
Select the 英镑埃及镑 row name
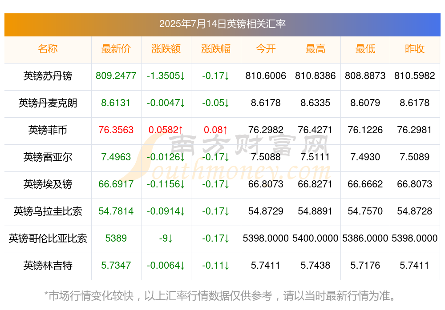[48, 184]
